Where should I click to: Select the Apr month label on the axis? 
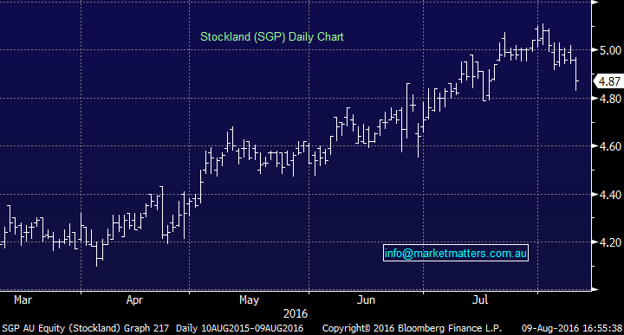[134, 300]
